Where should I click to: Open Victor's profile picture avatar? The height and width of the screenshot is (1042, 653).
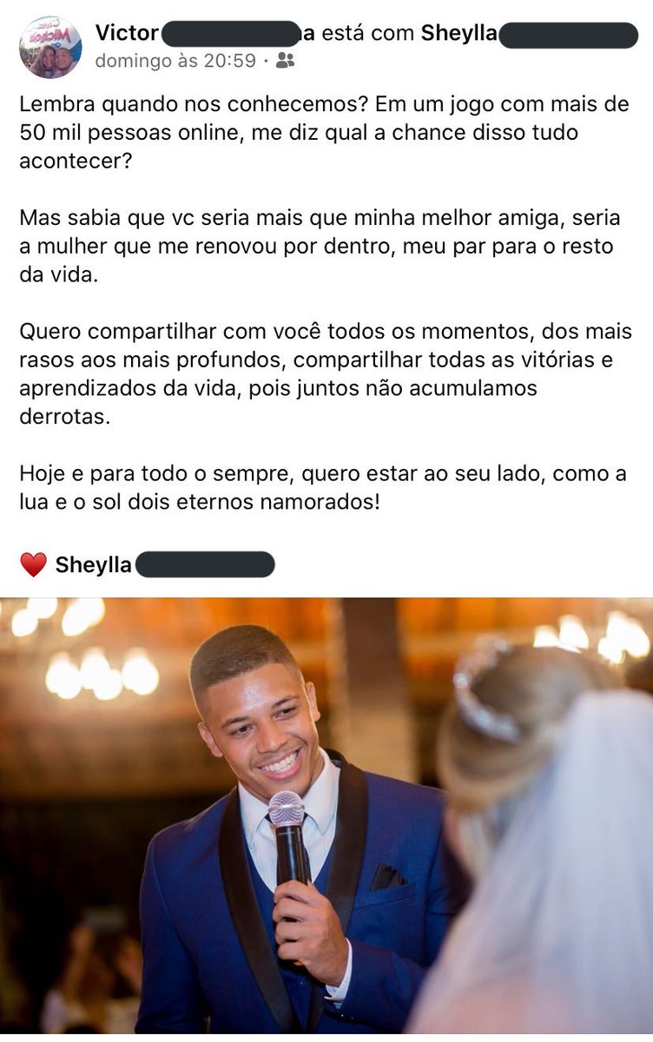[50, 47]
